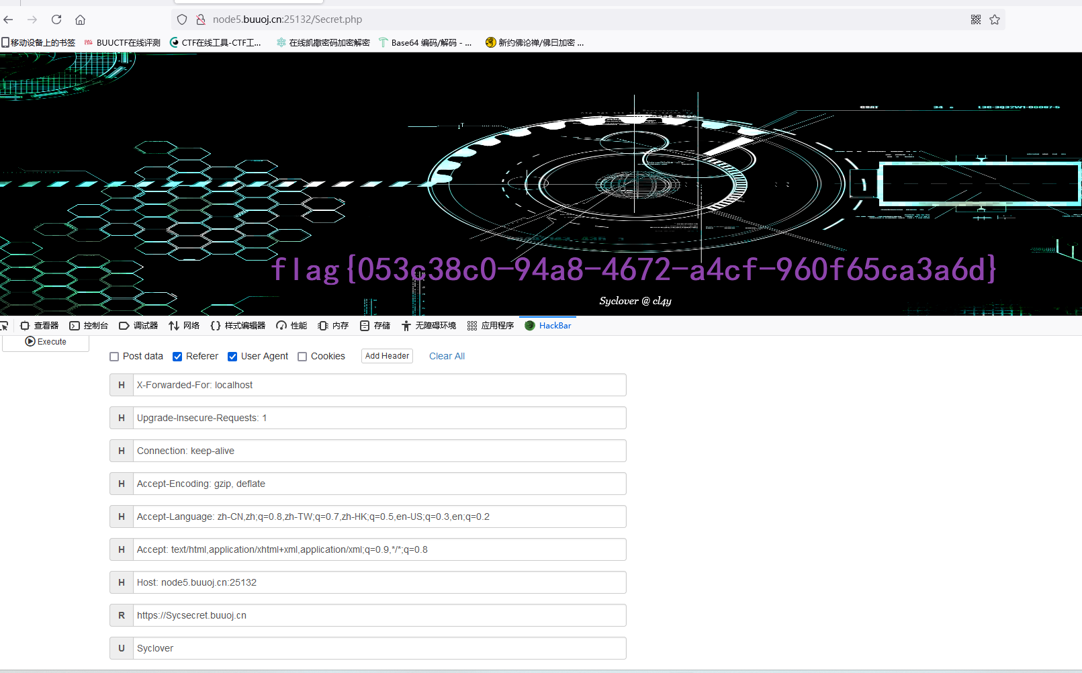The image size is (1082, 673).
Task: Click the element picker arrow in devtools
Action: point(5,325)
